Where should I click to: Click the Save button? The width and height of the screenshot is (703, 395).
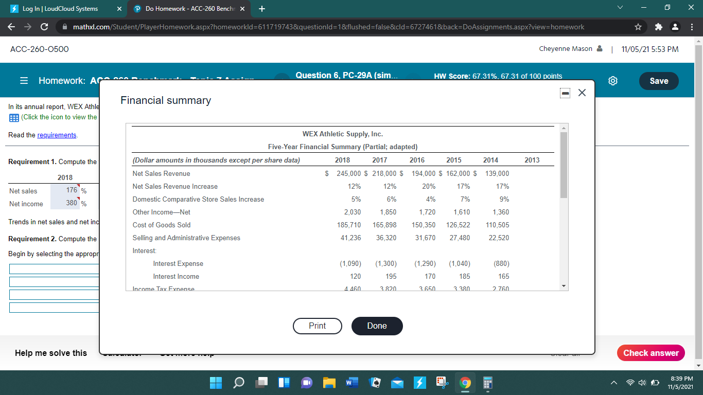(x=659, y=81)
